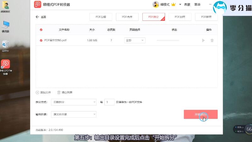Toggle checkbox for PDF演示文档5.pdf

(41, 40)
